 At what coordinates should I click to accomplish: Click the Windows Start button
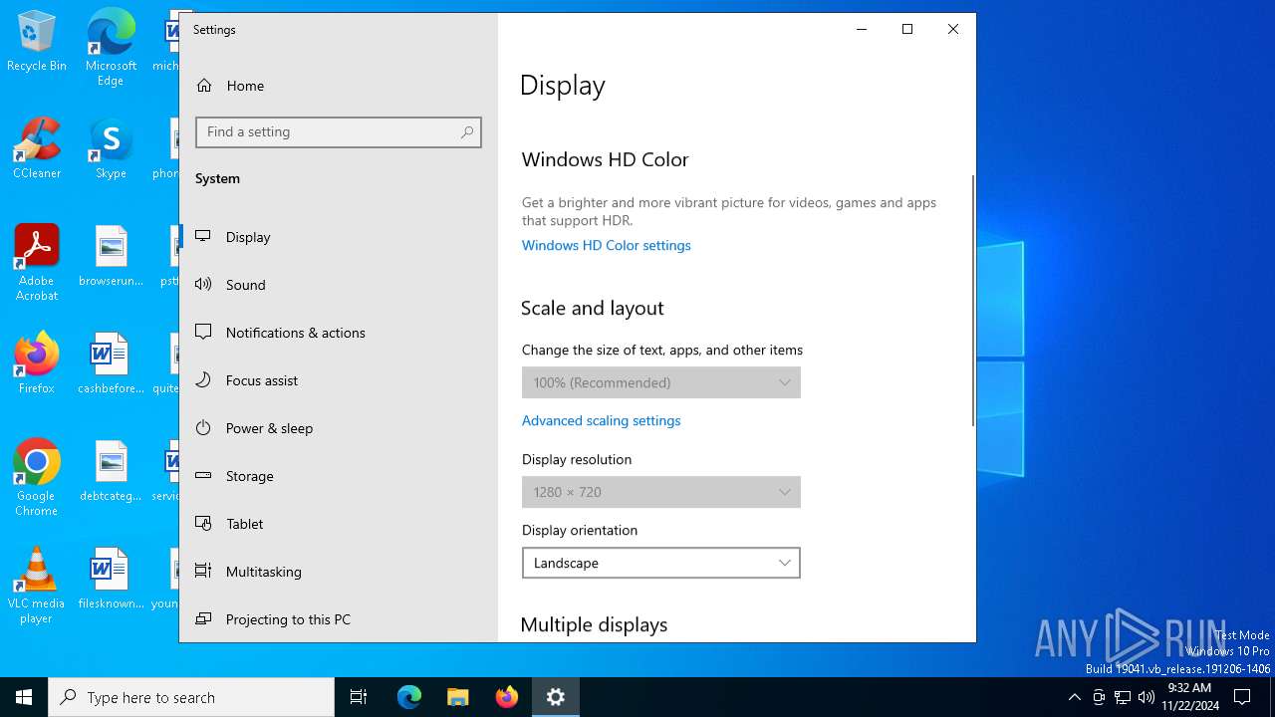24,697
